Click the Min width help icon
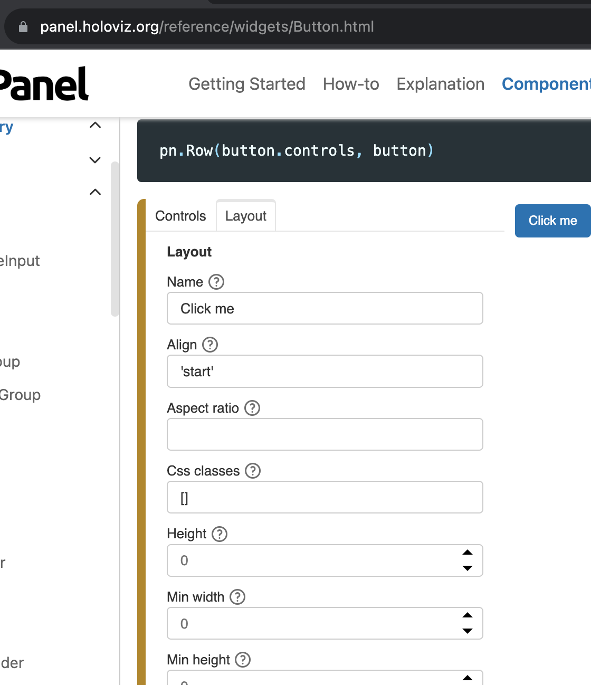Viewport: 591px width, 685px height. tap(237, 597)
